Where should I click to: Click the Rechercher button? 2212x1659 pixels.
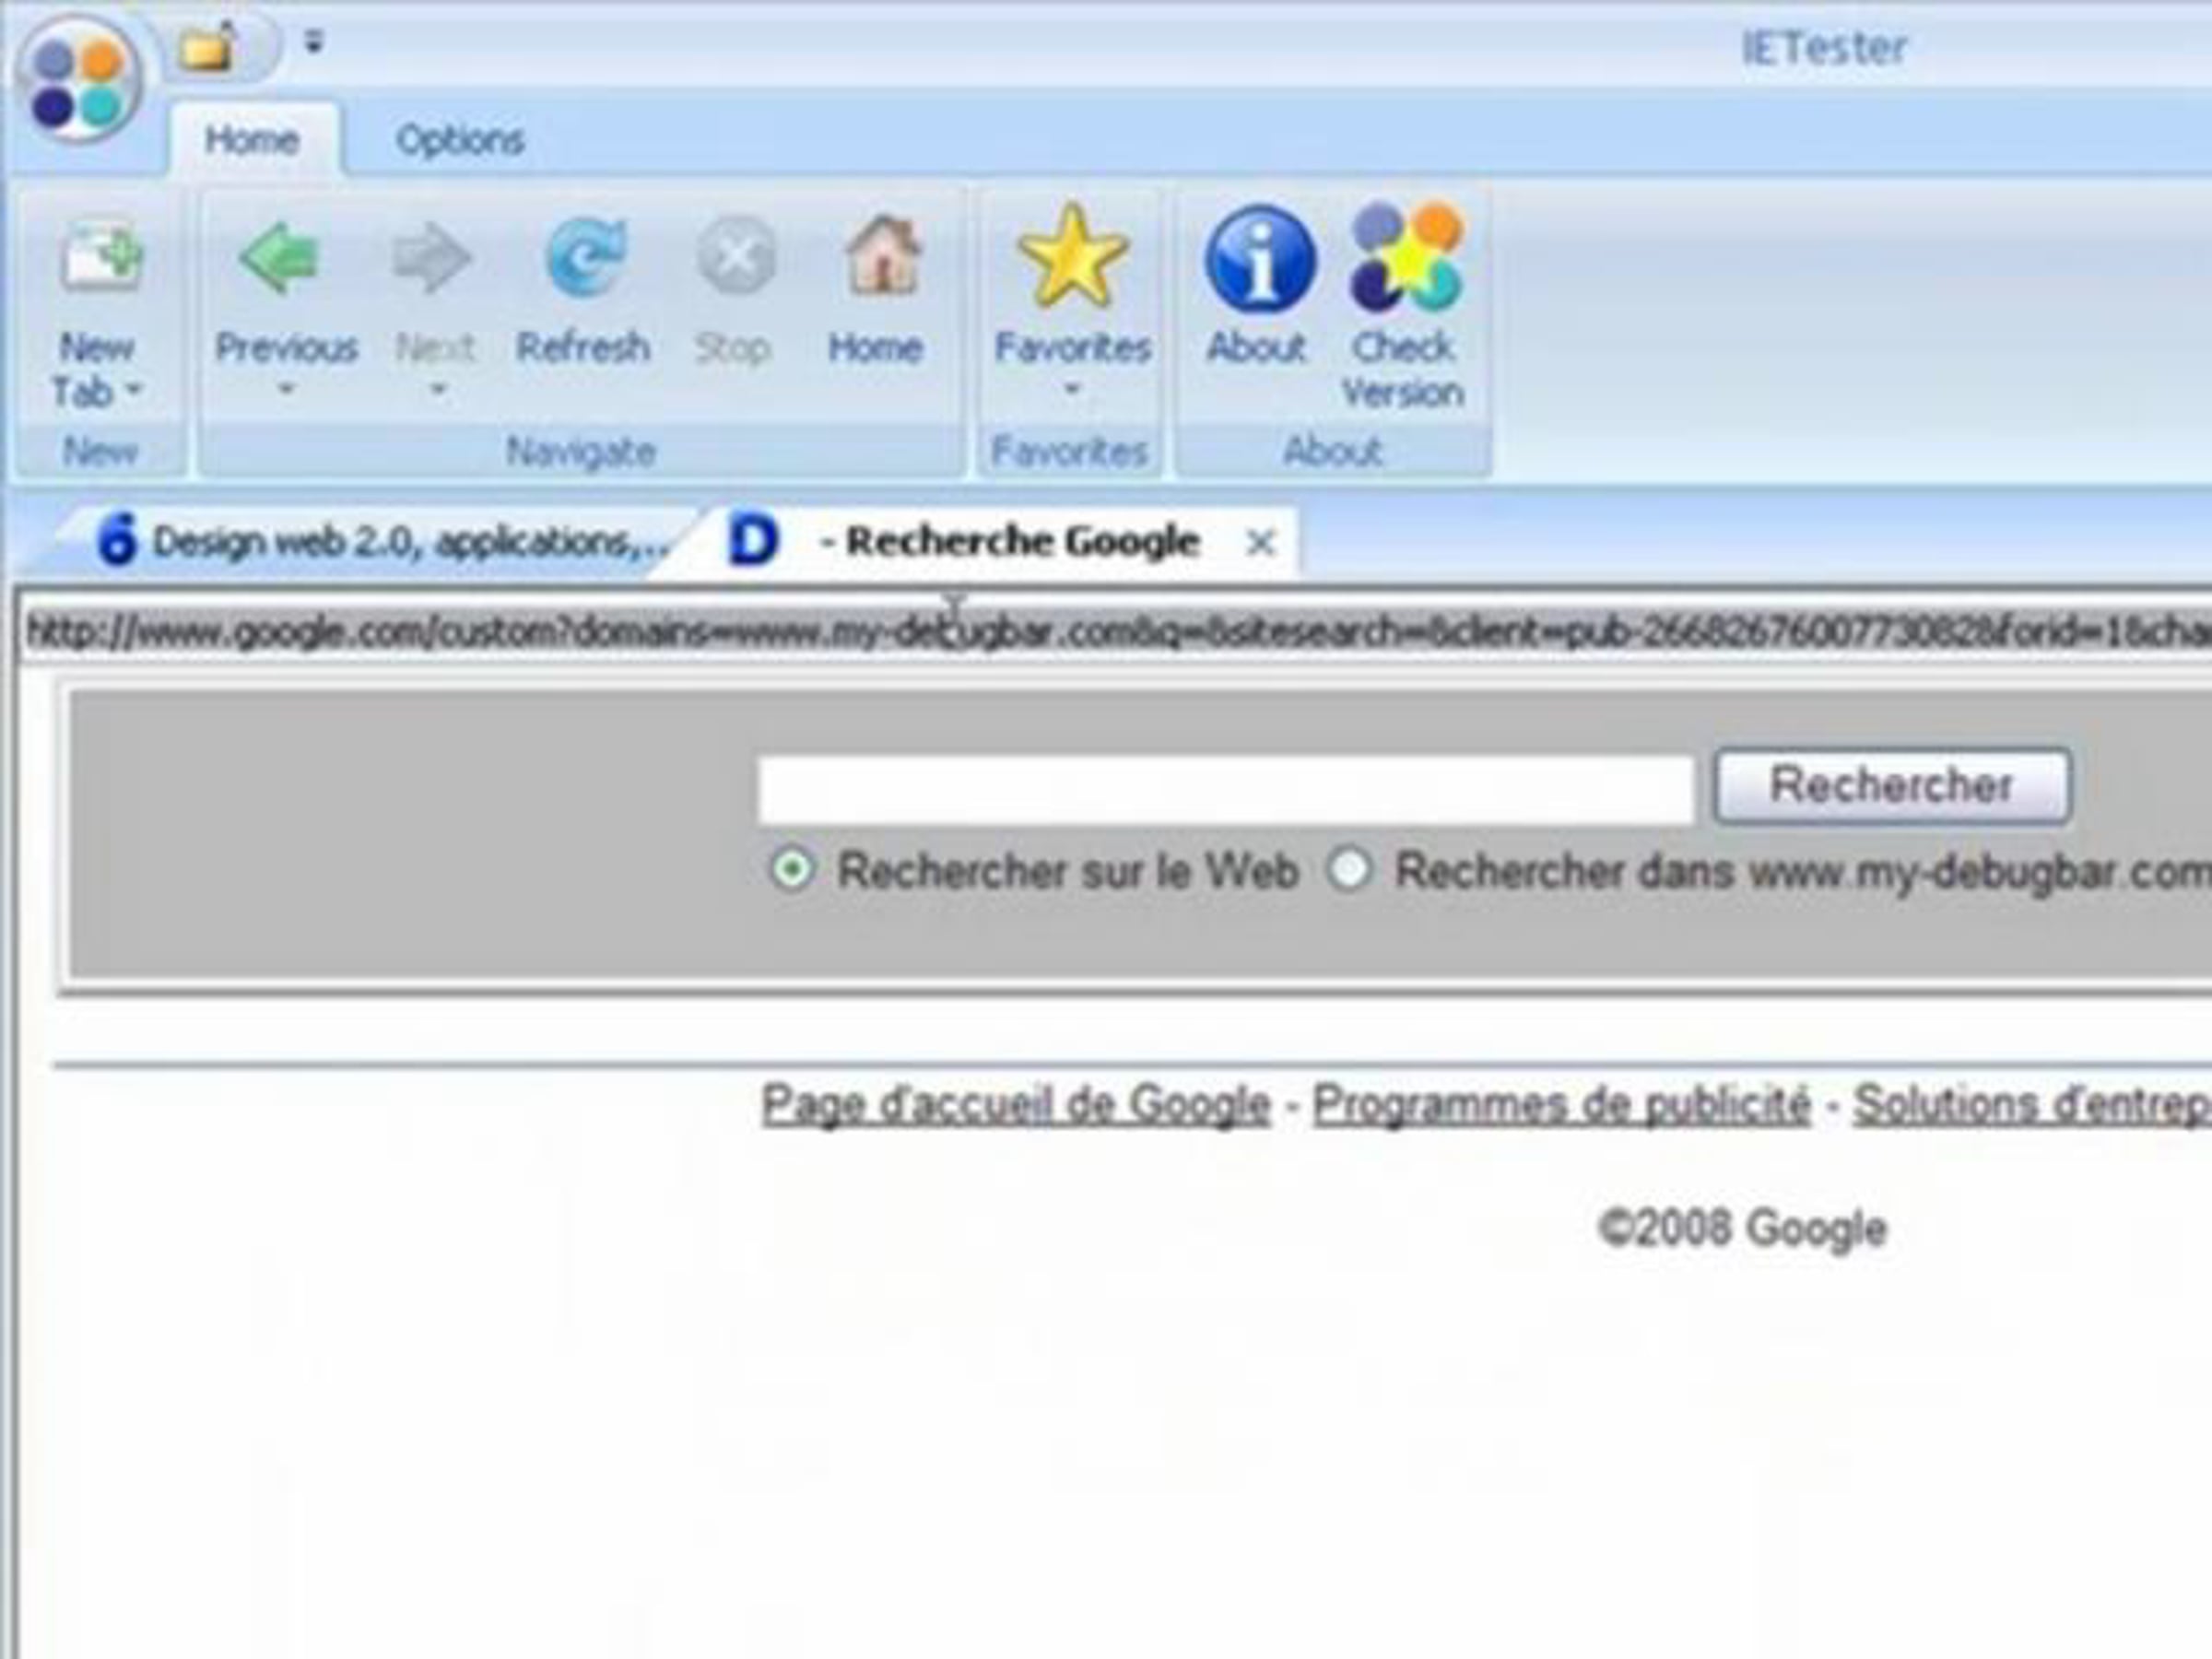(x=1892, y=786)
